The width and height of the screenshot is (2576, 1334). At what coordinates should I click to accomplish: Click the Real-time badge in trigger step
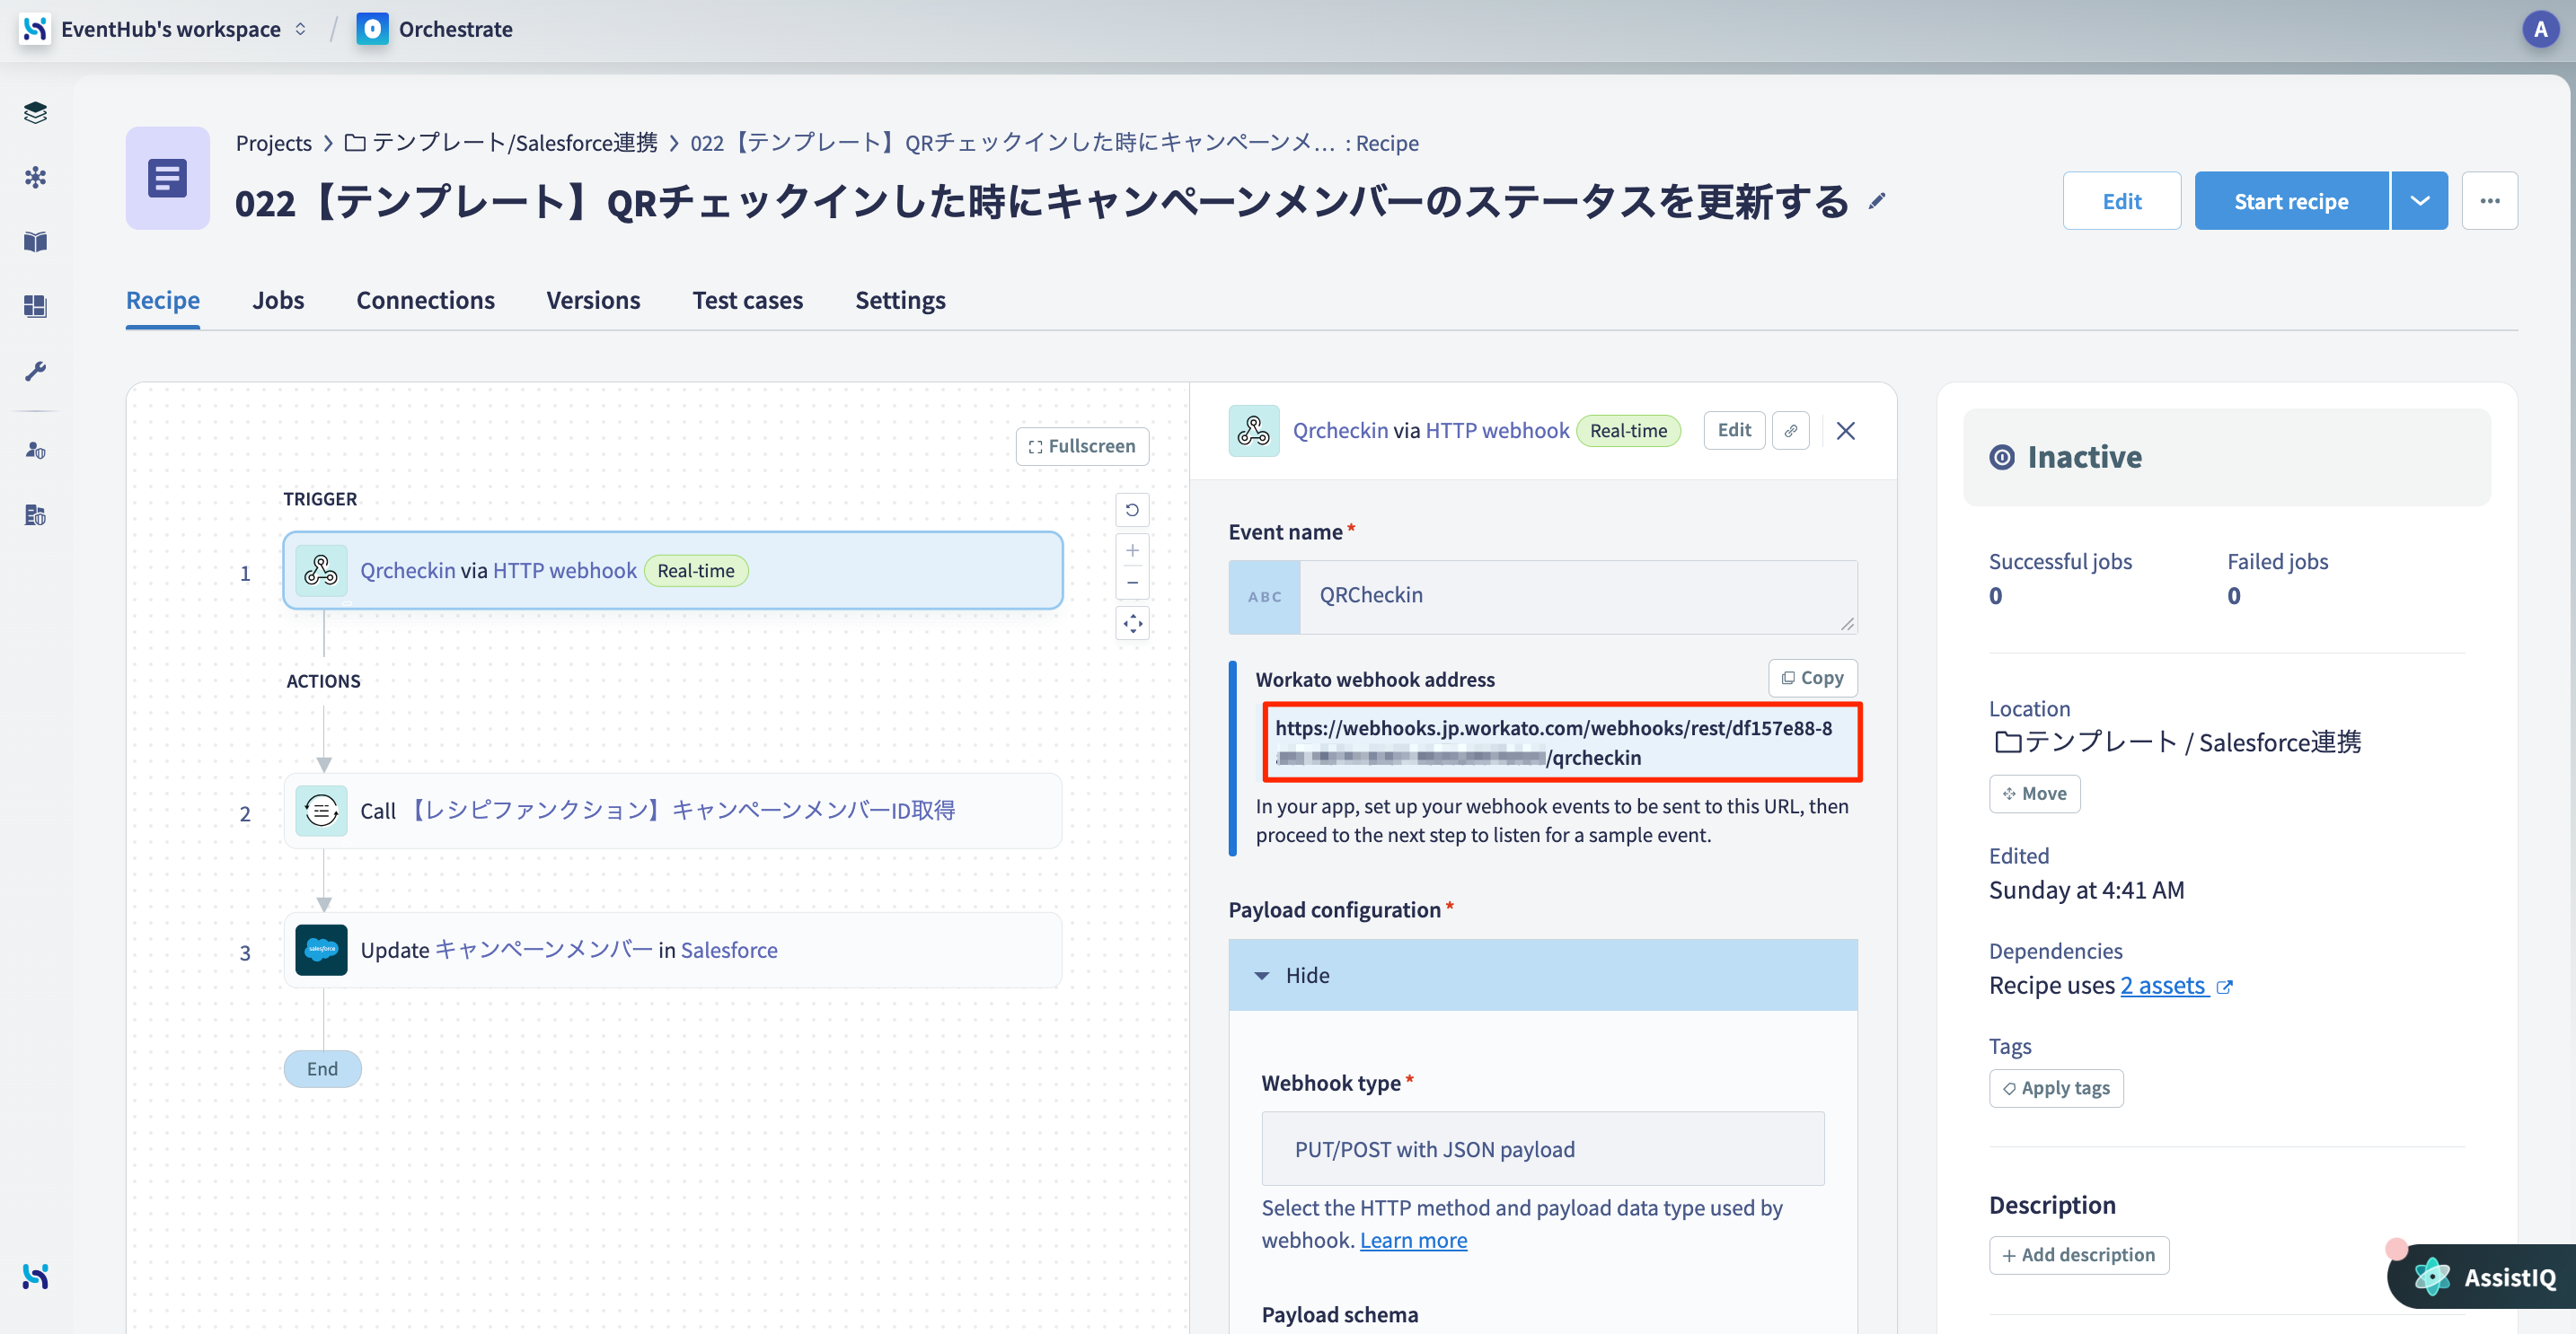tap(696, 571)
